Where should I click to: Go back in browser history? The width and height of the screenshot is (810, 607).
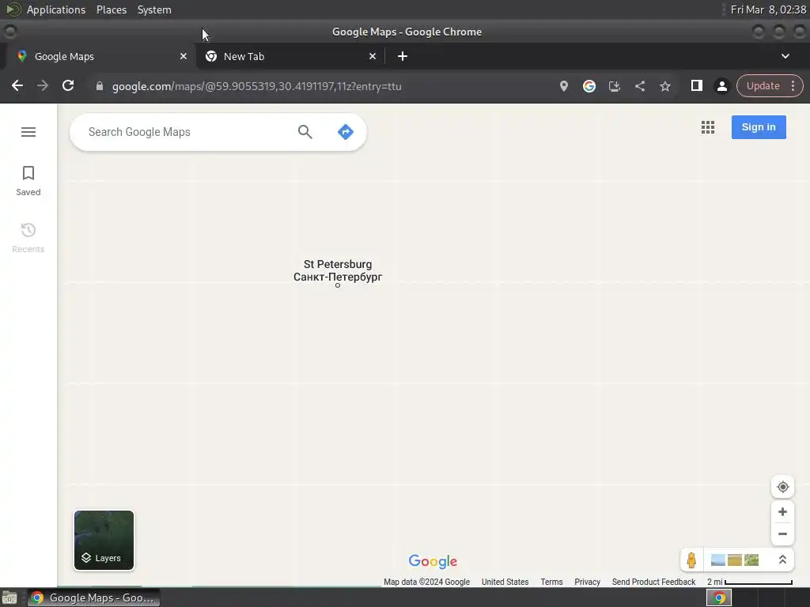pos(17,86)
